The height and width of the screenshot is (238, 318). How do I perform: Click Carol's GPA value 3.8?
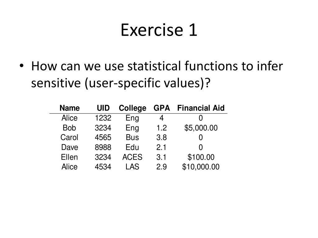coord(161,137)
